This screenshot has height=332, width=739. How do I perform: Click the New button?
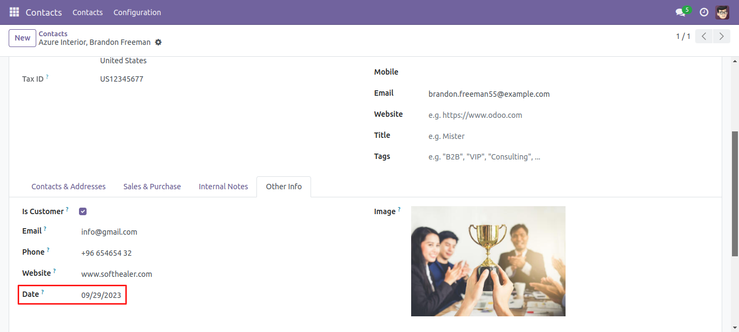pyautogui.click(x=22, y=38)
